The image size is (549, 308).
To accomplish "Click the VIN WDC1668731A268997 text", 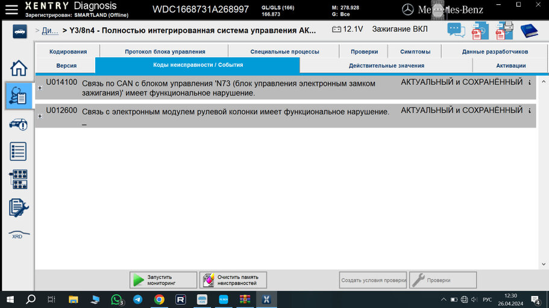I will tap(201, 10).
